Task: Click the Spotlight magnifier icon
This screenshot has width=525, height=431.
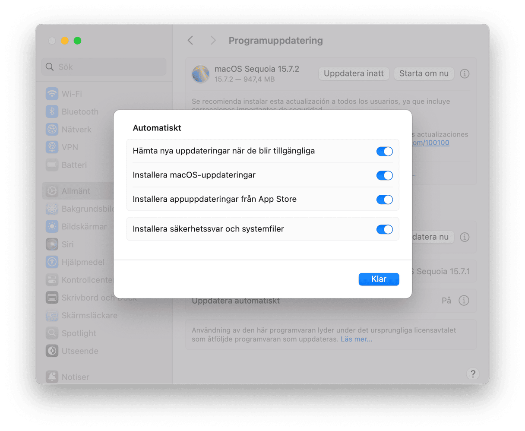Action: click(x=52, y=333)
